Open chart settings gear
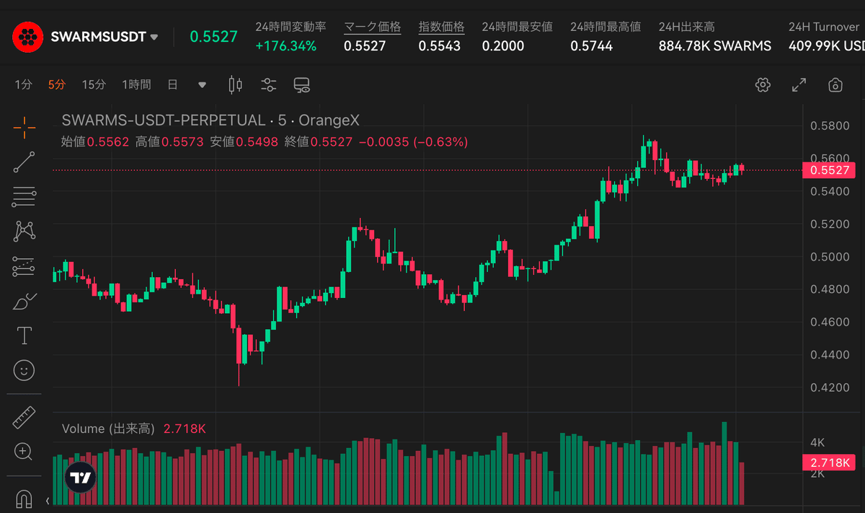The image size is (865, 513). tap(763, 85)
